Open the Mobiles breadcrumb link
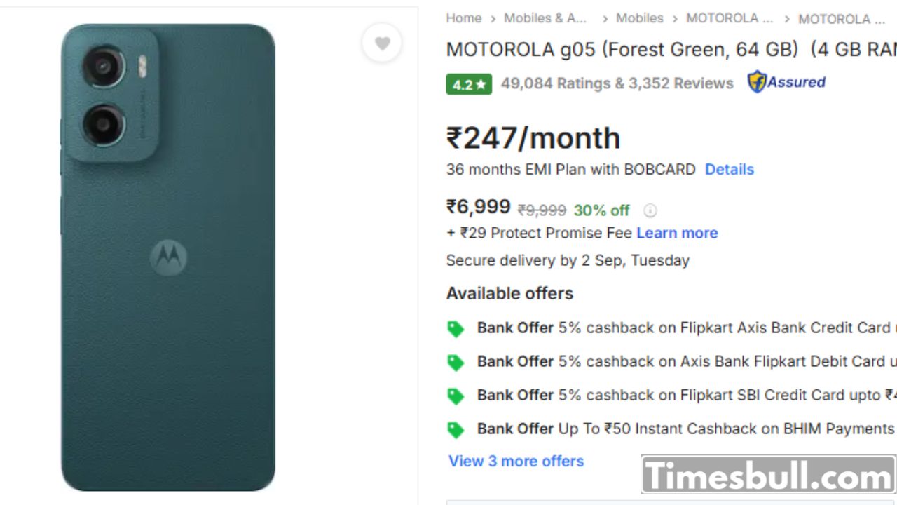Image resolution: width=897 pixels, height=505 pixels. coord(639,18)
